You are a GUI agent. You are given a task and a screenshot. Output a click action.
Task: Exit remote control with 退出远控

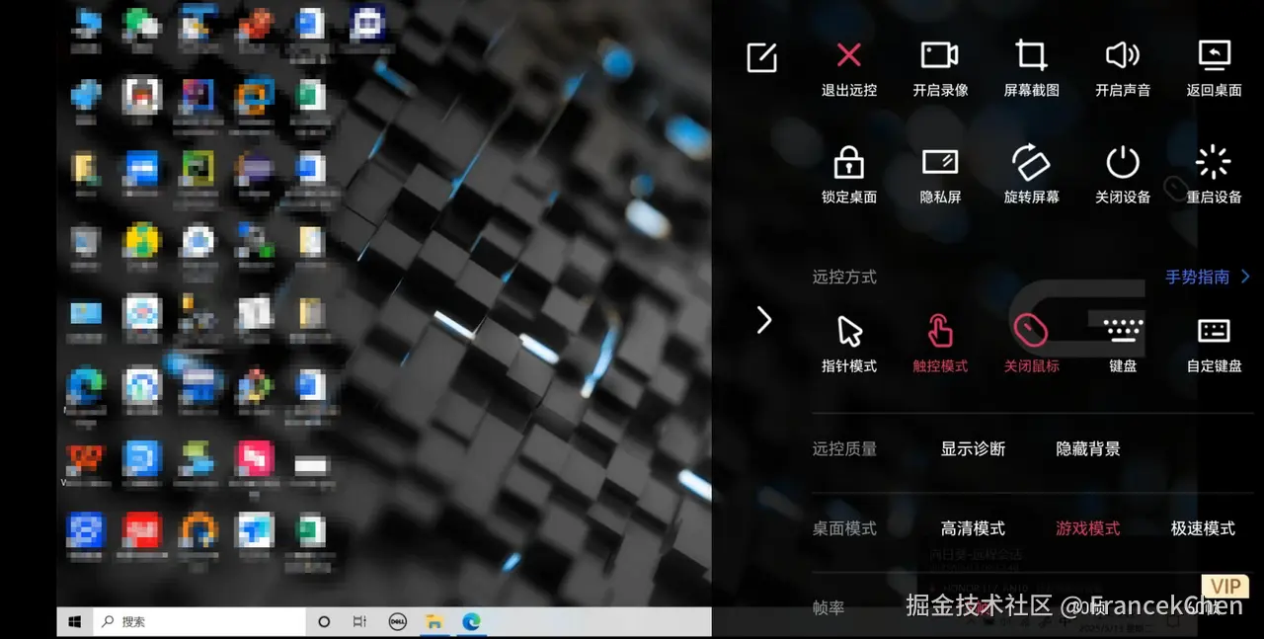click(x=849, y=68)
